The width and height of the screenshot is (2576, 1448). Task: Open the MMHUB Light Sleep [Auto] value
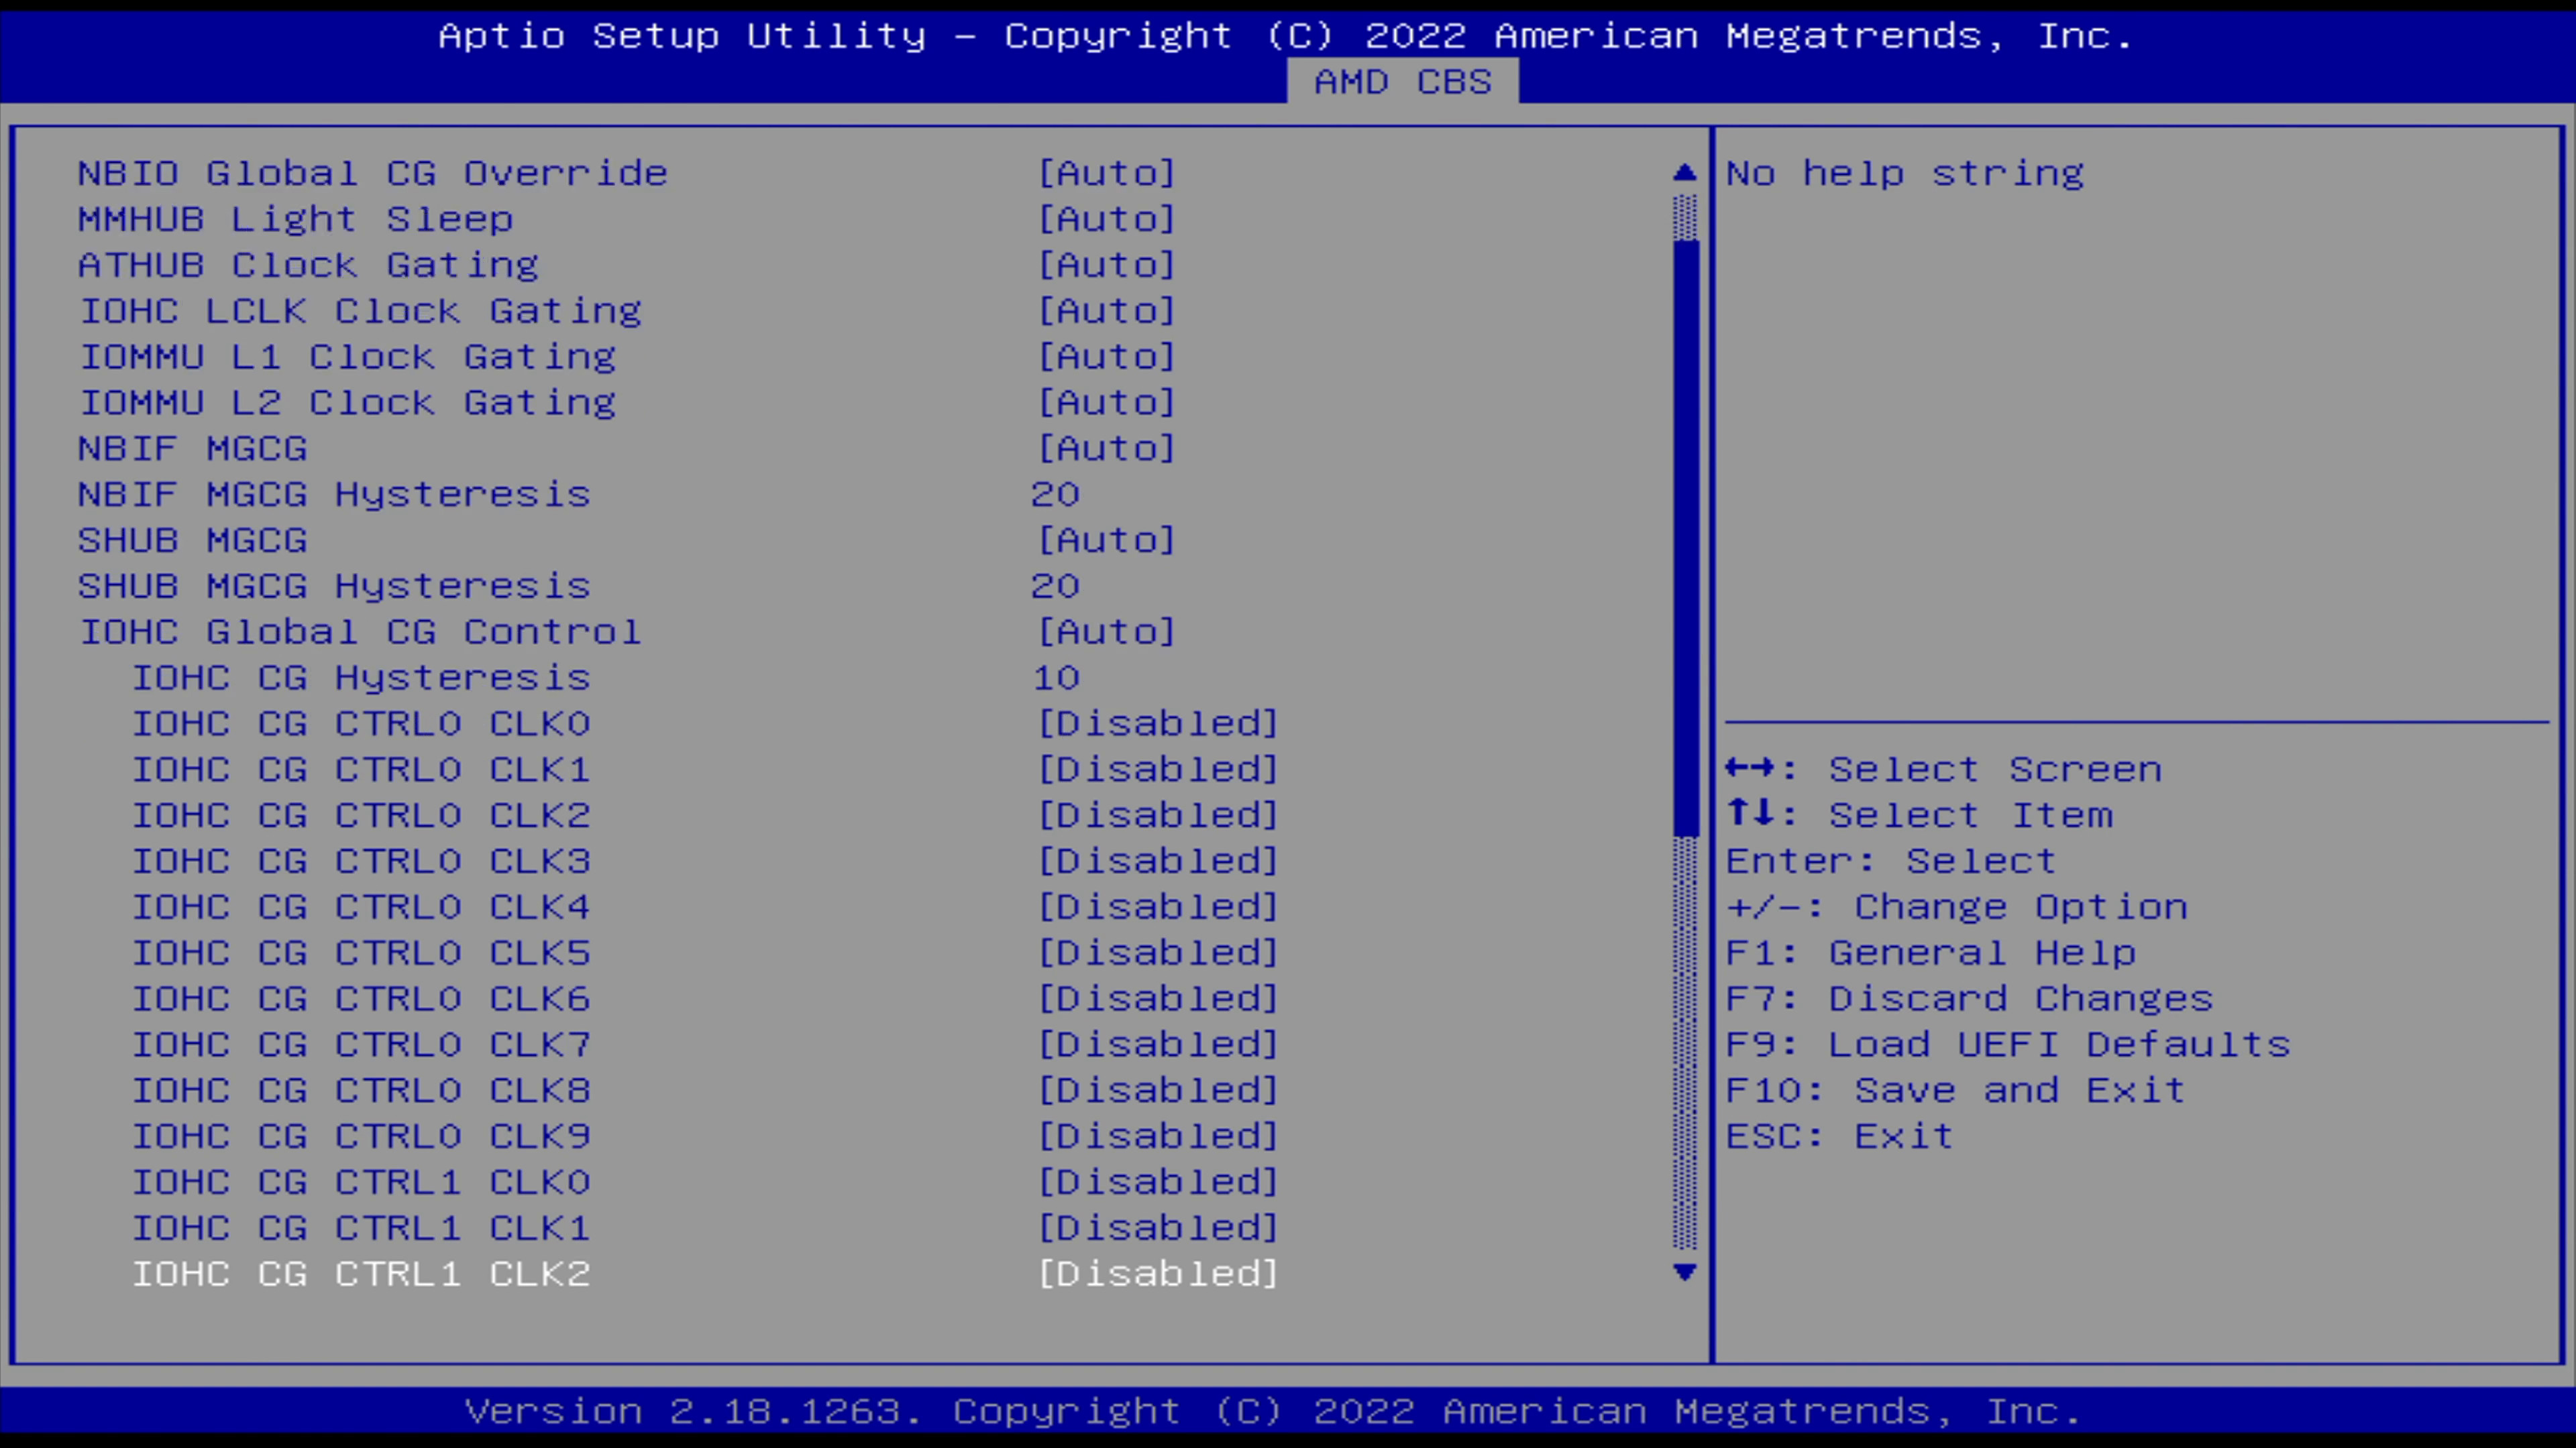click(1107, 219)
